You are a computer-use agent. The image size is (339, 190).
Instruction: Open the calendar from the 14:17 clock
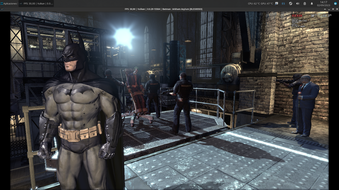pos(324,3)
